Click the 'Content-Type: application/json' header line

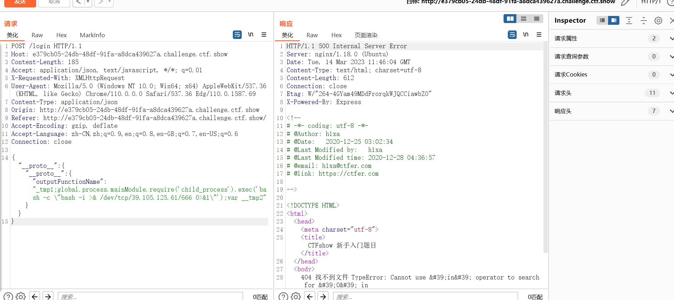(x=64, y=102)
